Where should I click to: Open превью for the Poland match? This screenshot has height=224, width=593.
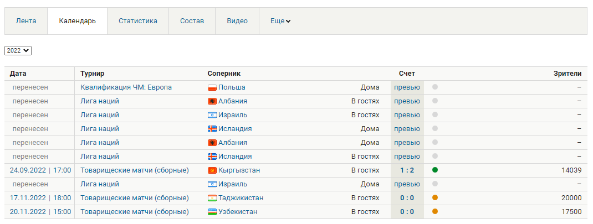(x=407, y=87)
